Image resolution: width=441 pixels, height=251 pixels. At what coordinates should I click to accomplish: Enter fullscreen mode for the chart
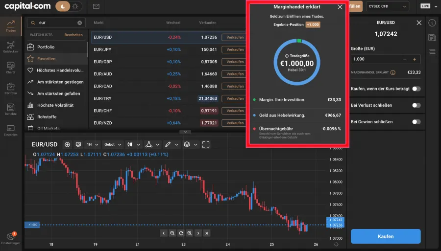206,145
